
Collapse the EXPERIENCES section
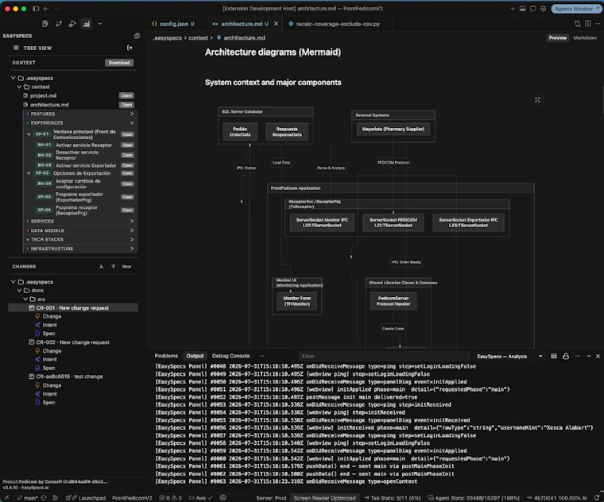coord(132,123)
